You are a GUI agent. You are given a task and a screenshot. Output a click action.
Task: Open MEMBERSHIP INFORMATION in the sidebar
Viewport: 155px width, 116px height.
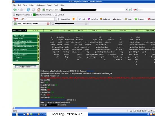click(25, 47)
